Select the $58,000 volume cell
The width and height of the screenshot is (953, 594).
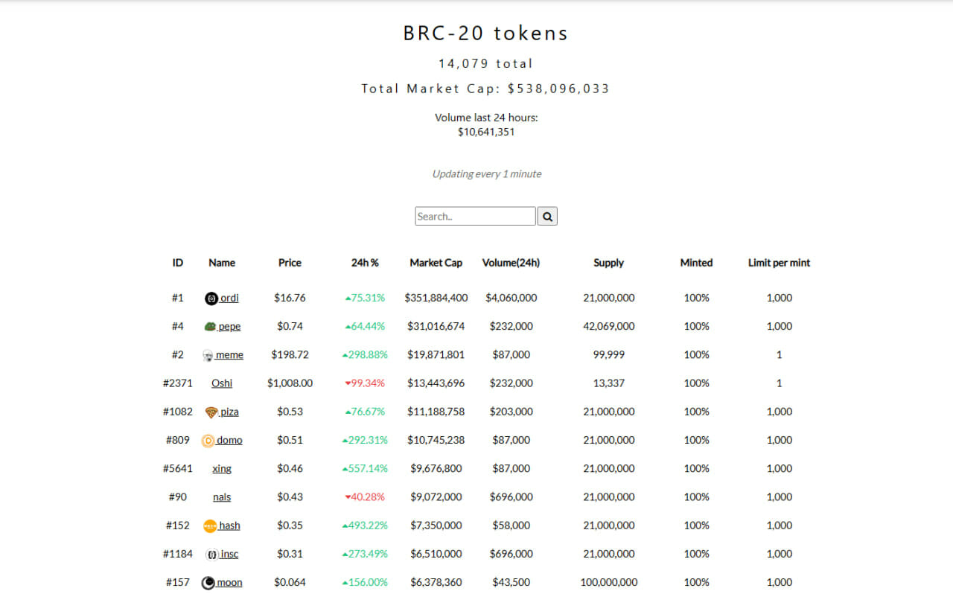pos(511,526)
